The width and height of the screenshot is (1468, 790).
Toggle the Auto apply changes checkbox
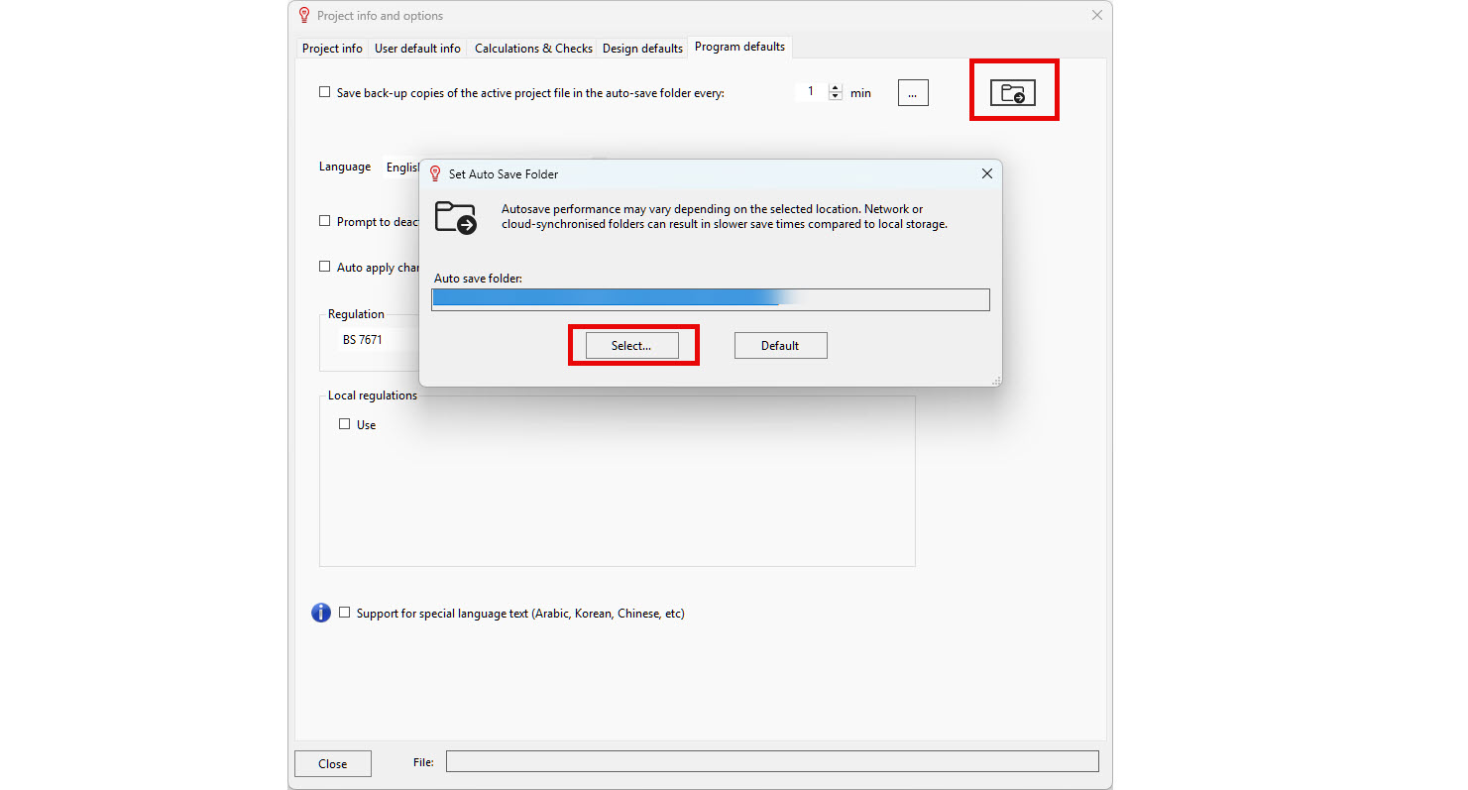coord(324,267)
